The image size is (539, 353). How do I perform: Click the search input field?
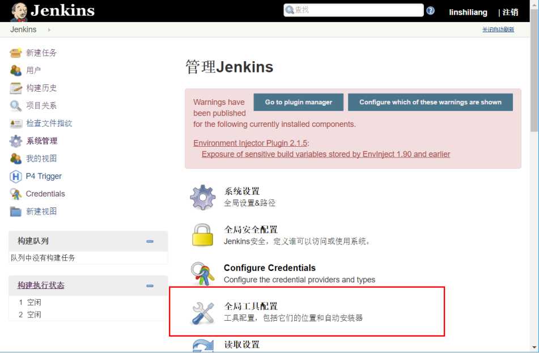[x=353, y=10]
